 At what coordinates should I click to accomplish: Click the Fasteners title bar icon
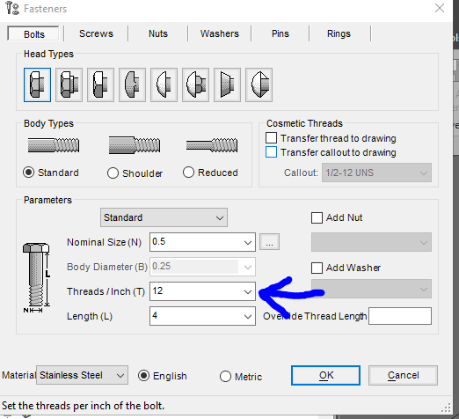[12, 8]
